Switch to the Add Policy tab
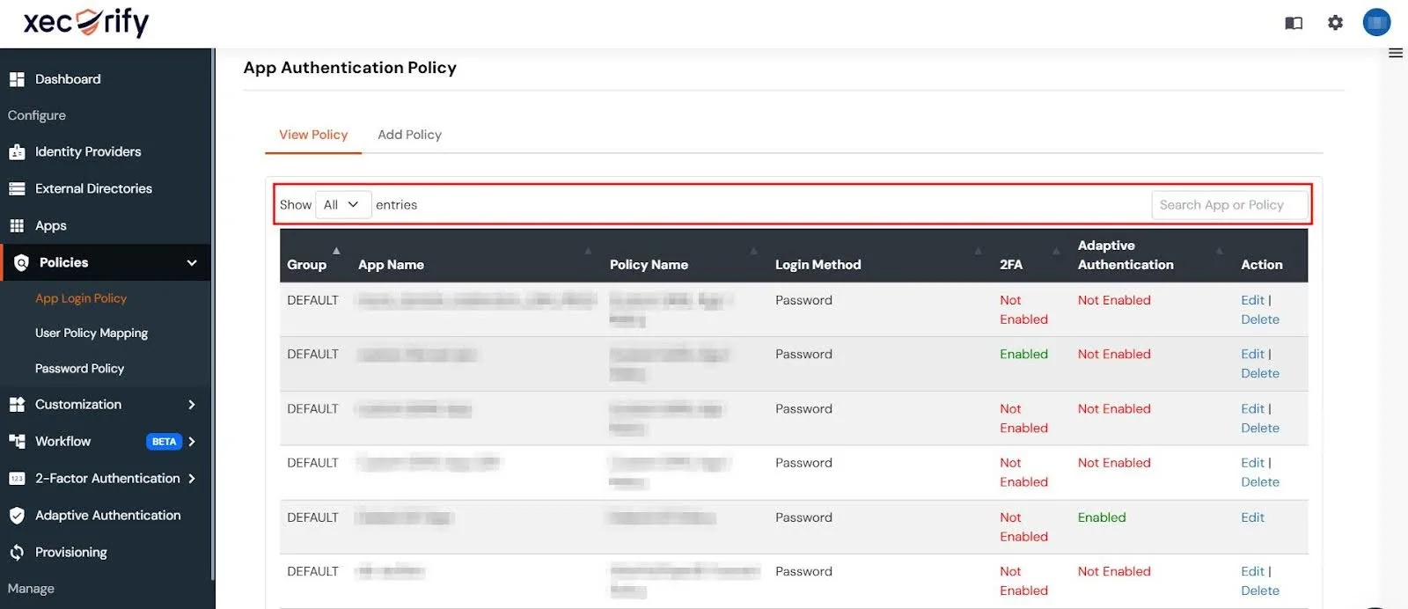Viewport: 1408px width, 609px height. [409, 135]
